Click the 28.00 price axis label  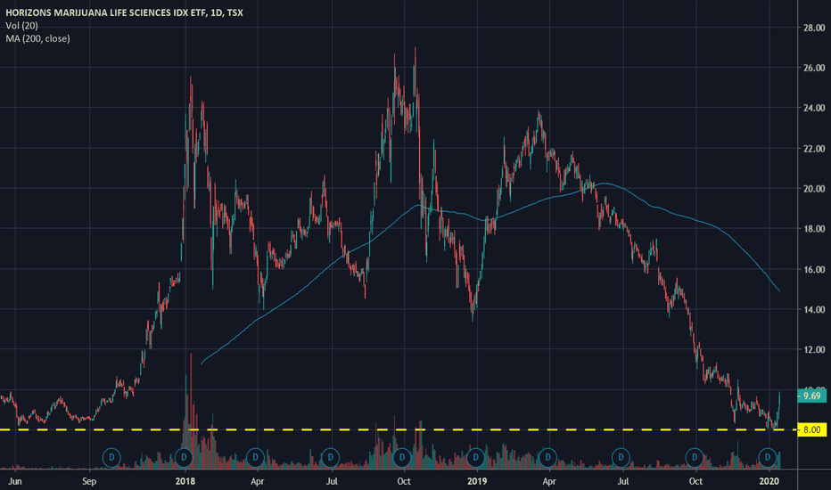click(x=815, y=28)
